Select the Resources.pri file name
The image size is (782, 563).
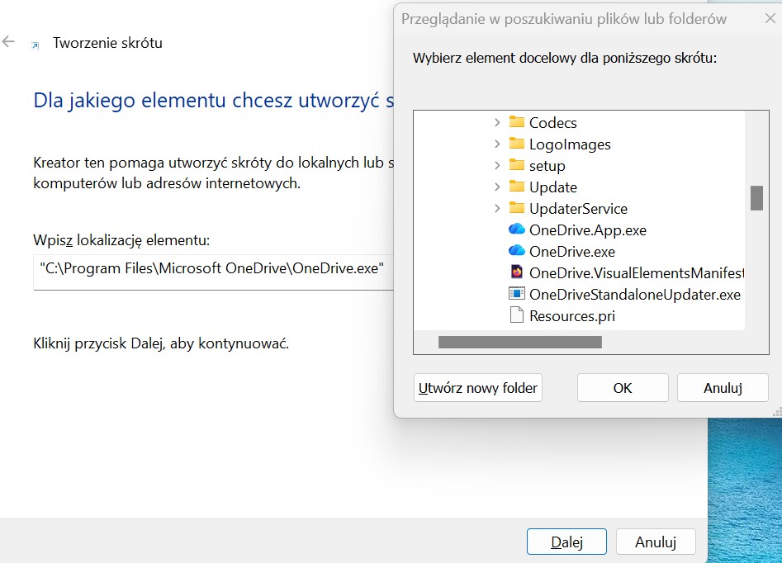pyautogui.click(x=572, y=315)
